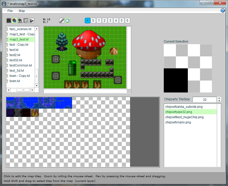Select the pencil draw tool
228x186 pixels.
point(62,21)
